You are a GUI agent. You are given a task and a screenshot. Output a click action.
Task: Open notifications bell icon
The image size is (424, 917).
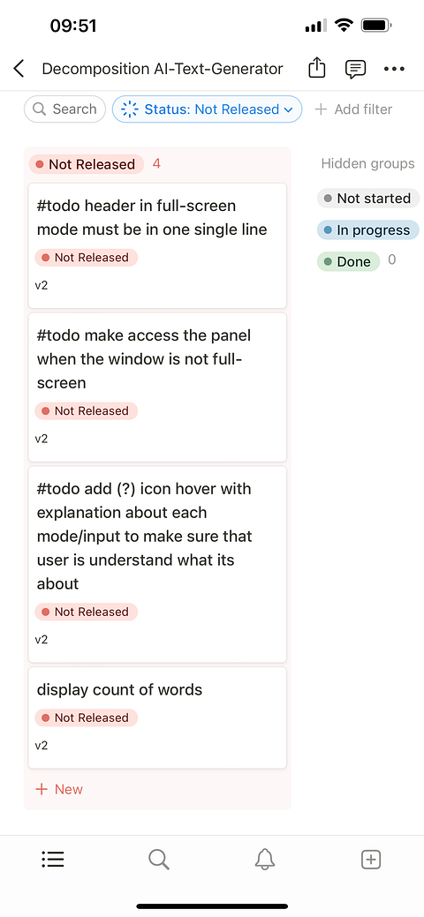point(265,859)
